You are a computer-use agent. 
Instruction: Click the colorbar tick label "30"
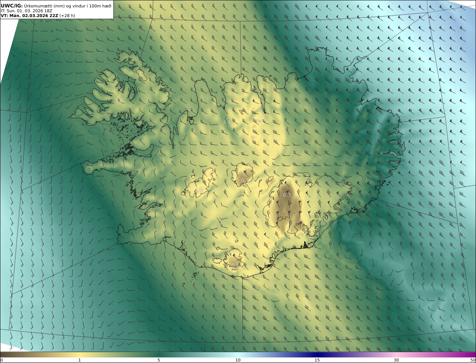396,360
